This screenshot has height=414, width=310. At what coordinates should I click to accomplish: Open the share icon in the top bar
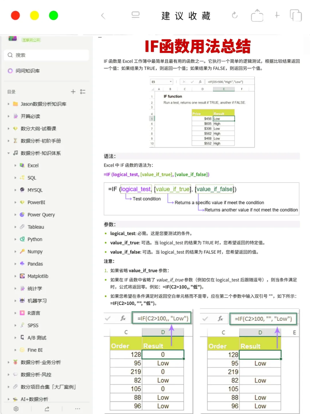257,15
